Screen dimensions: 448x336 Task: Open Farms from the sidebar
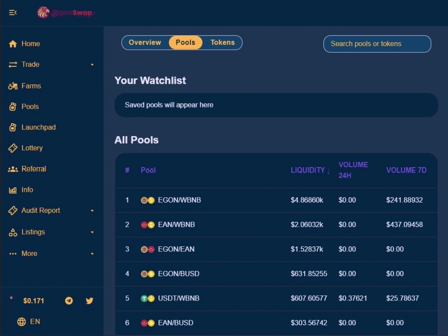click(x=31, y=86)
